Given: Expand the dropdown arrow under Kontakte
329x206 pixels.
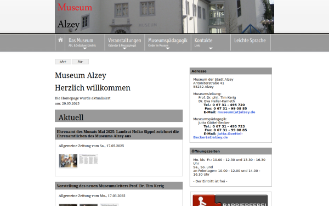Looking at the screenshot, I should coord(211,48).
